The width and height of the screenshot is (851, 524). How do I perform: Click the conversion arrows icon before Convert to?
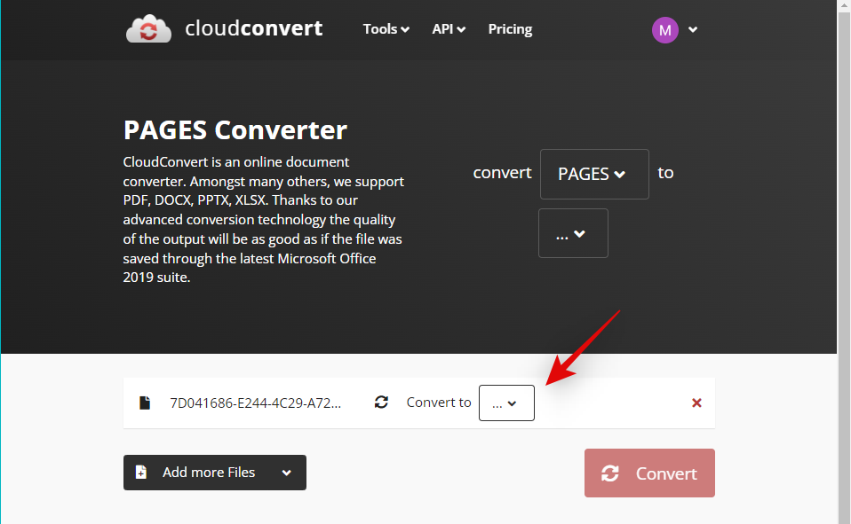click(381, 402)
